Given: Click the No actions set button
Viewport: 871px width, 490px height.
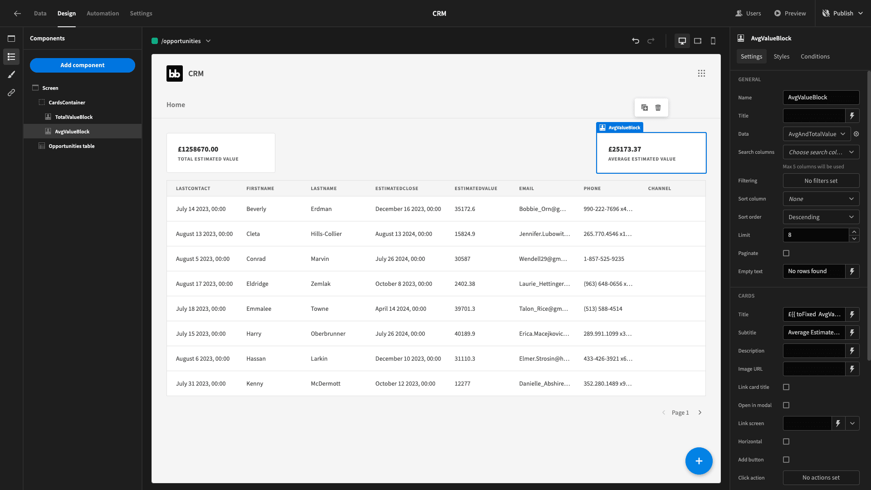Looking at the screenshot, I should (821, 478).
